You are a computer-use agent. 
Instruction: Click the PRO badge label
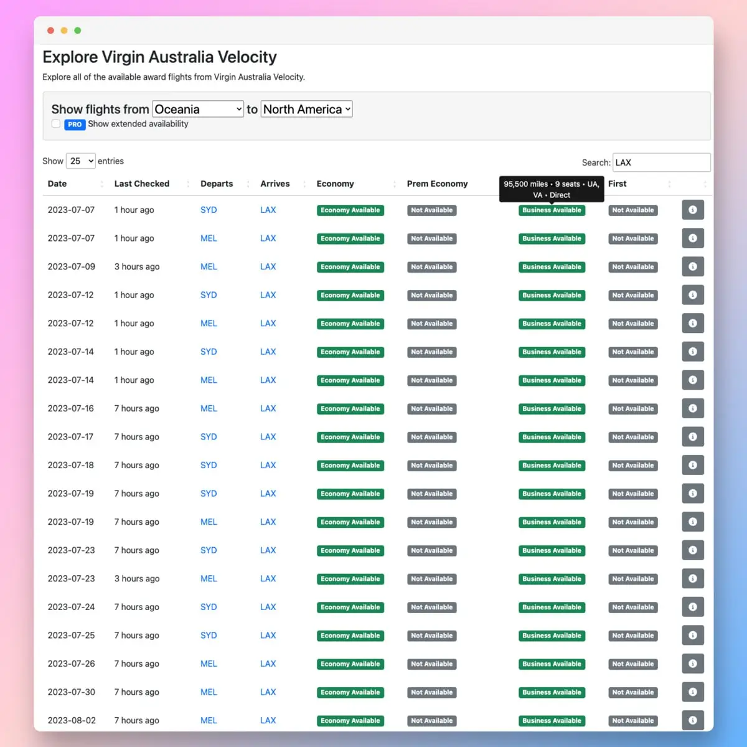[75, 125]
